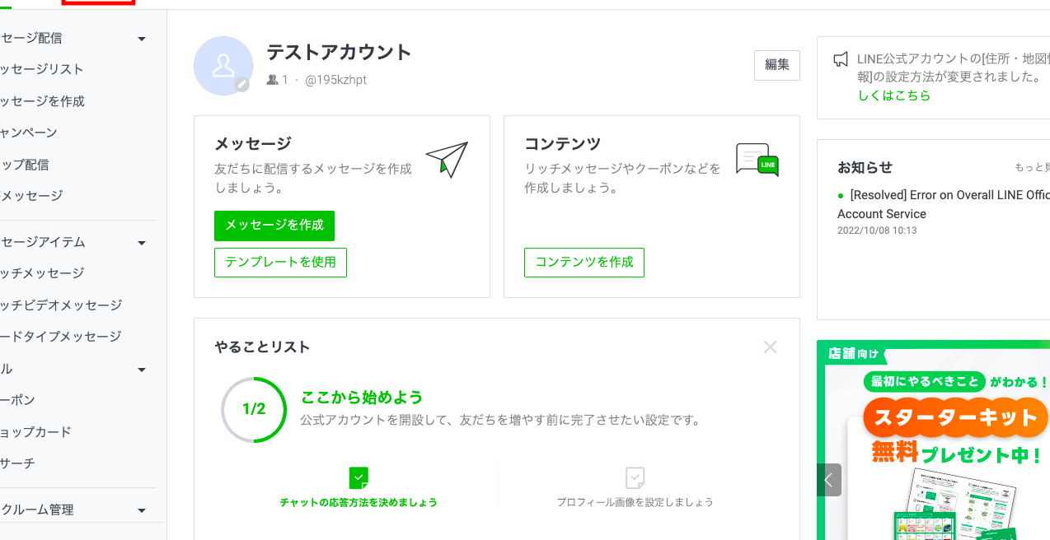Show previous banner with left arrow

click(829, 480)
